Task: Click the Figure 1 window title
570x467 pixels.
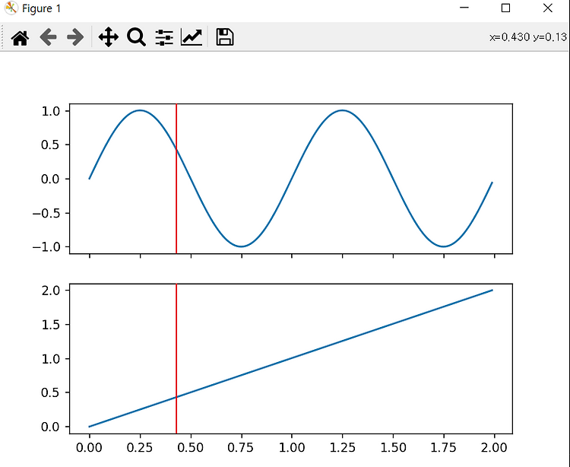Action: [41, 8]
